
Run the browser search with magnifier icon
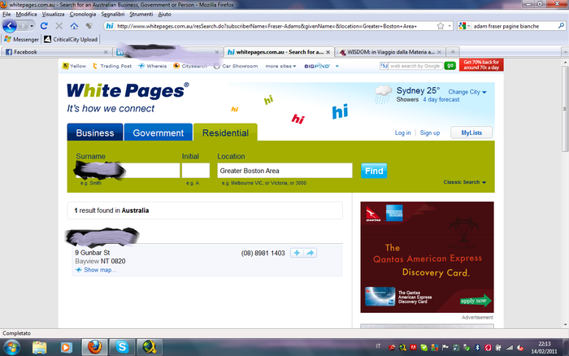pos(561,26)
